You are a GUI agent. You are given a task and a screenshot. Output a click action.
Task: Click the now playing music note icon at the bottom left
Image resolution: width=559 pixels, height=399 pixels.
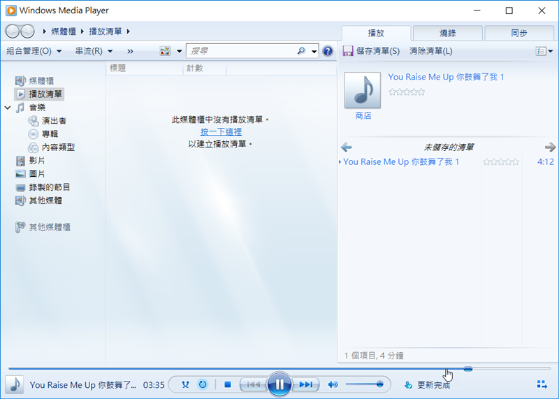point(15,384)
